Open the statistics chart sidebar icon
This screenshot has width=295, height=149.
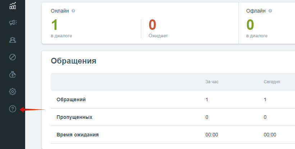point(13,6)
